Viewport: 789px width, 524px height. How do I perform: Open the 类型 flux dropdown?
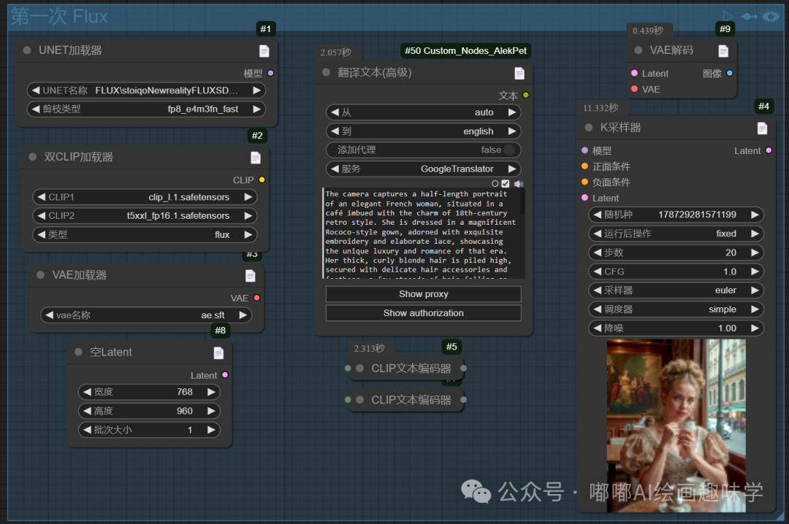pos(145,235)
